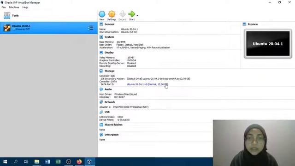The height and width of the screenshot is (166, 295).
Task: Open File Explorer from the taskbar
Action: 37,162
